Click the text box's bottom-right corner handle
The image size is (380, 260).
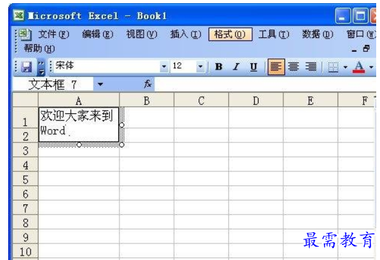121,145
